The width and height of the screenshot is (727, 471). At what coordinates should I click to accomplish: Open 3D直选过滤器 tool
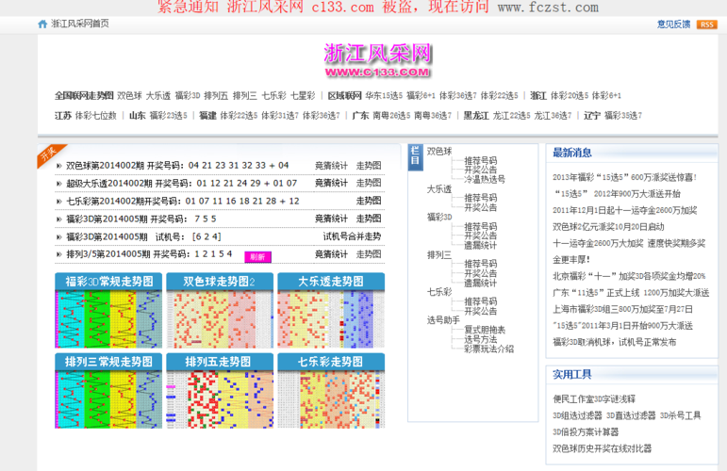(631, 415)
